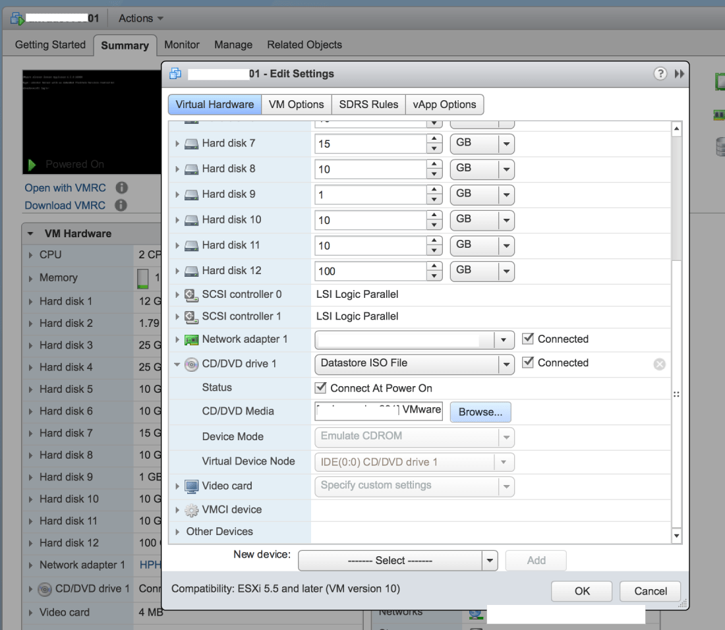This screenshot has height=630, width=725.
Task: Click the Video card monitor icon
Action: [191, 486]
